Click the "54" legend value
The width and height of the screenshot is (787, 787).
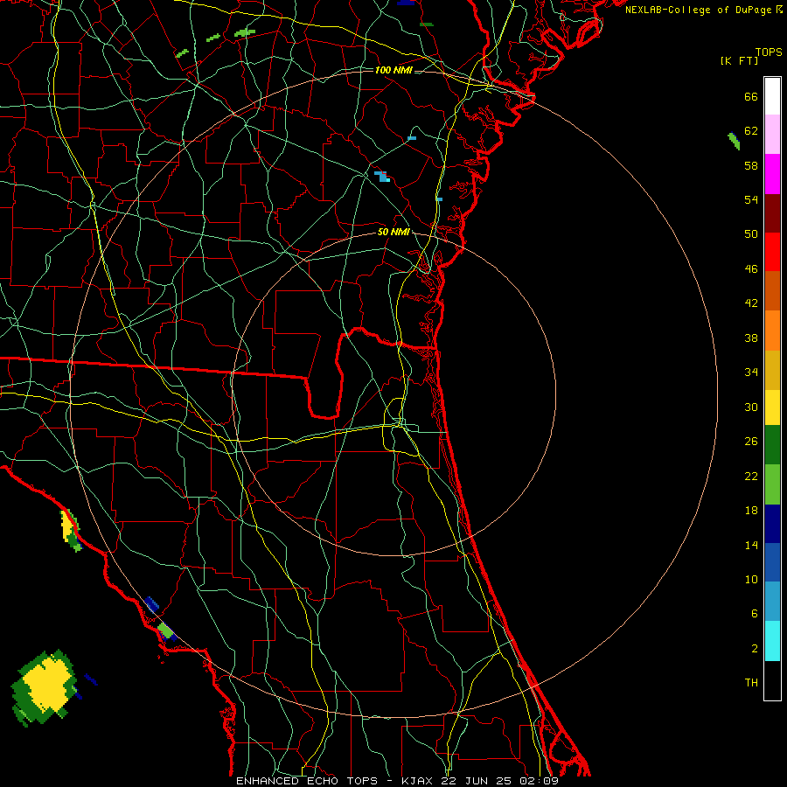point(751,199)
